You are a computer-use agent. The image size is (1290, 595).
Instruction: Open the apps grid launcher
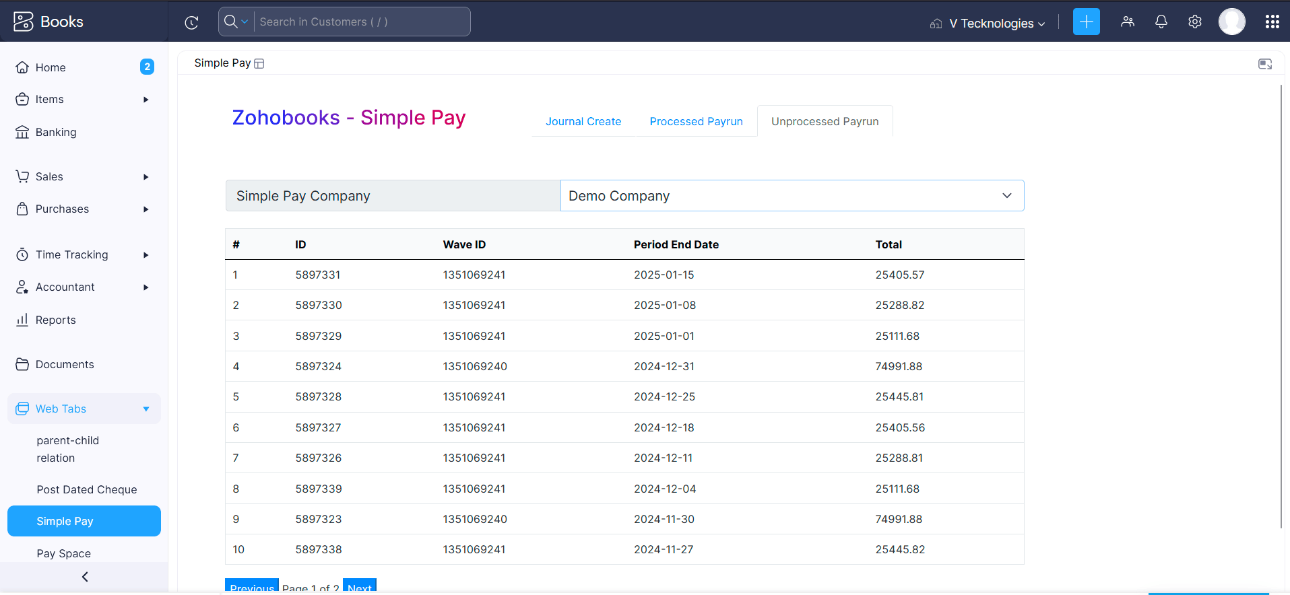click(1272, 22)
